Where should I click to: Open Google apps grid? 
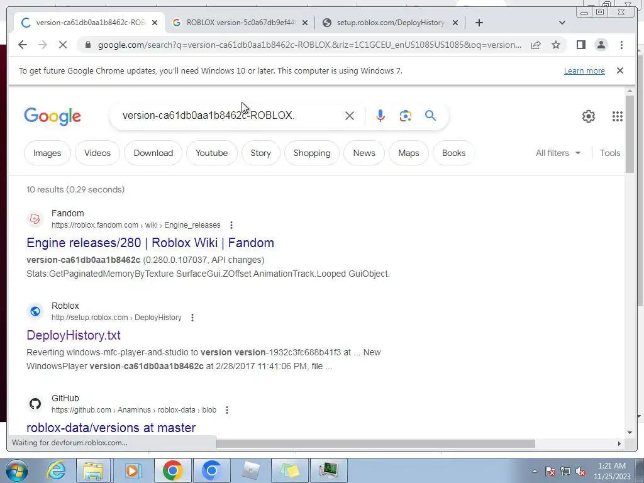tap(618, 116)
